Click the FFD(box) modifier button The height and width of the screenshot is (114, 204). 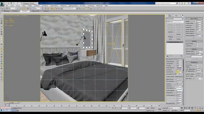(171, 37)
